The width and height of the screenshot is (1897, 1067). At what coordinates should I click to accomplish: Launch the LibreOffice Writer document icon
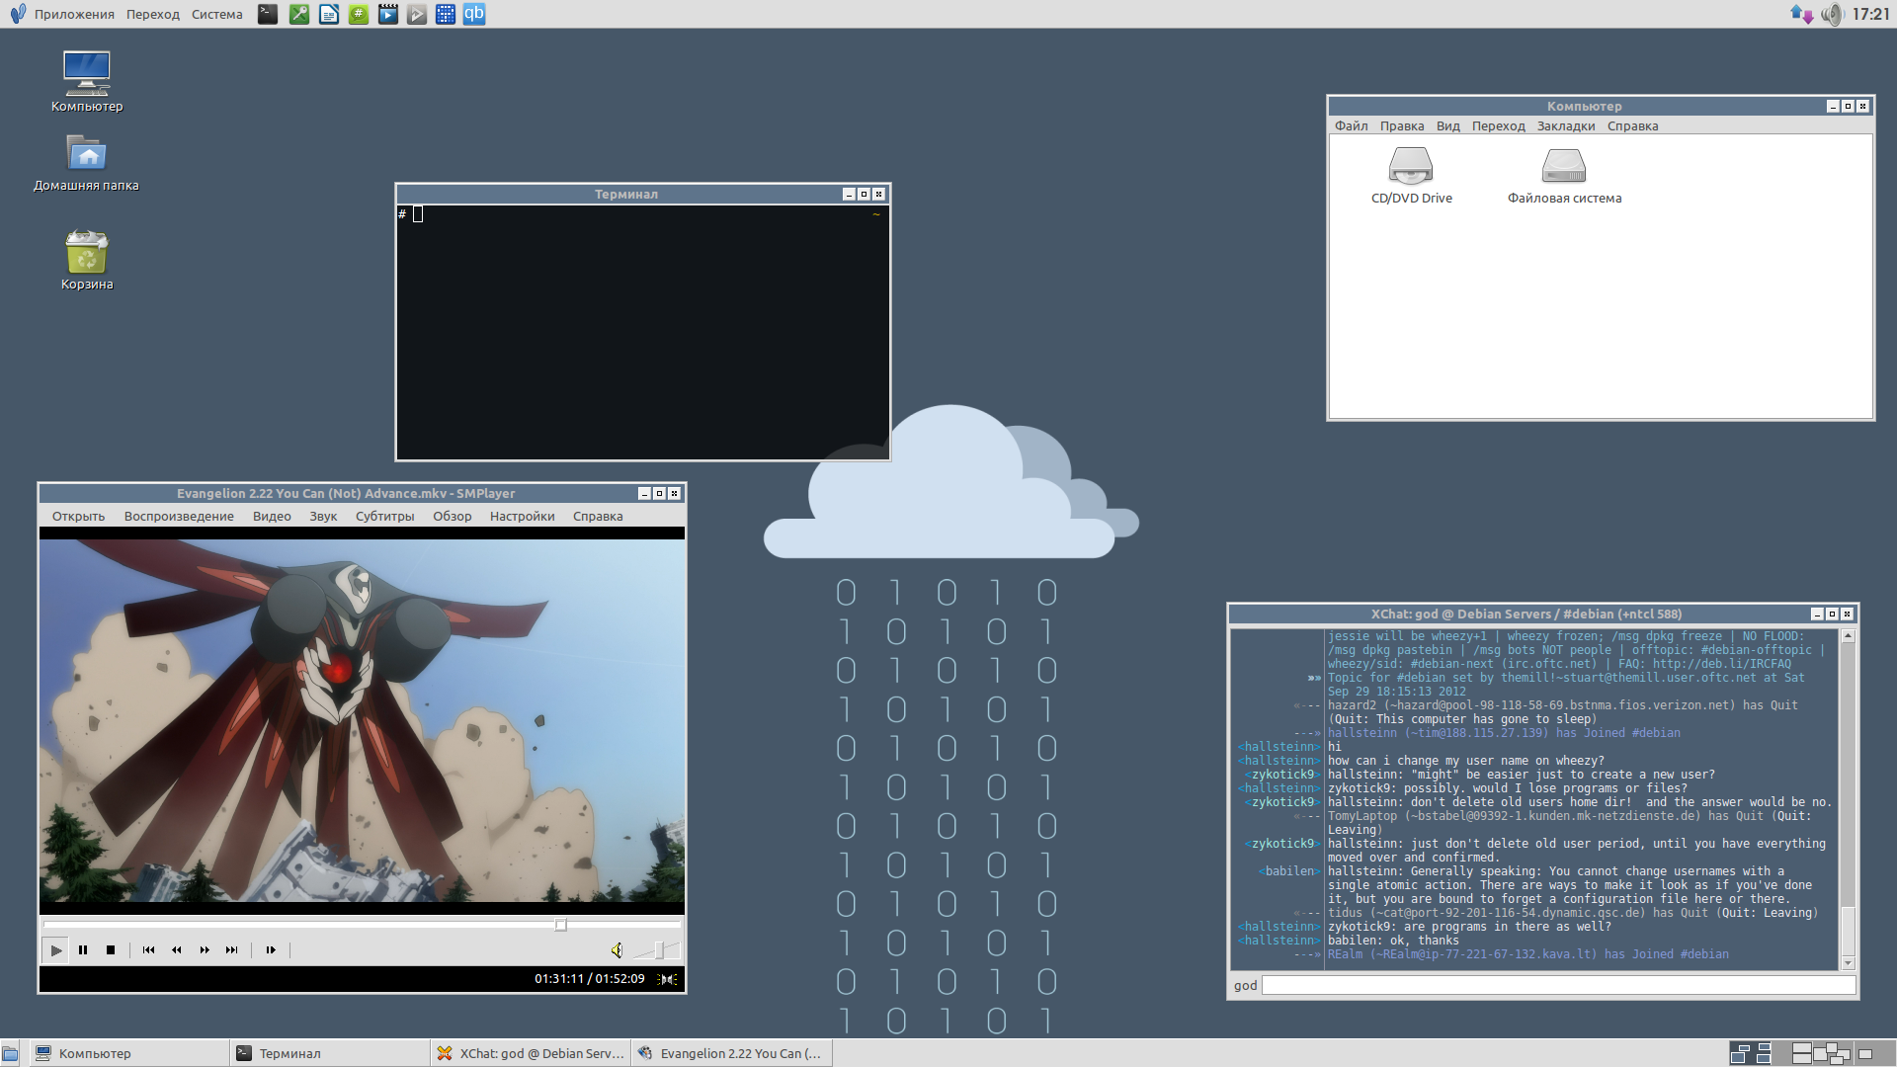(329, 14)
